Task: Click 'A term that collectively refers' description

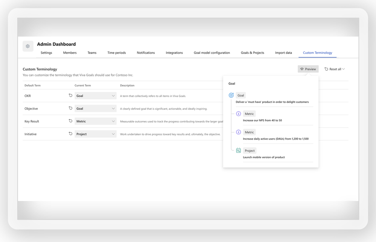Action: tap(153, 96)
